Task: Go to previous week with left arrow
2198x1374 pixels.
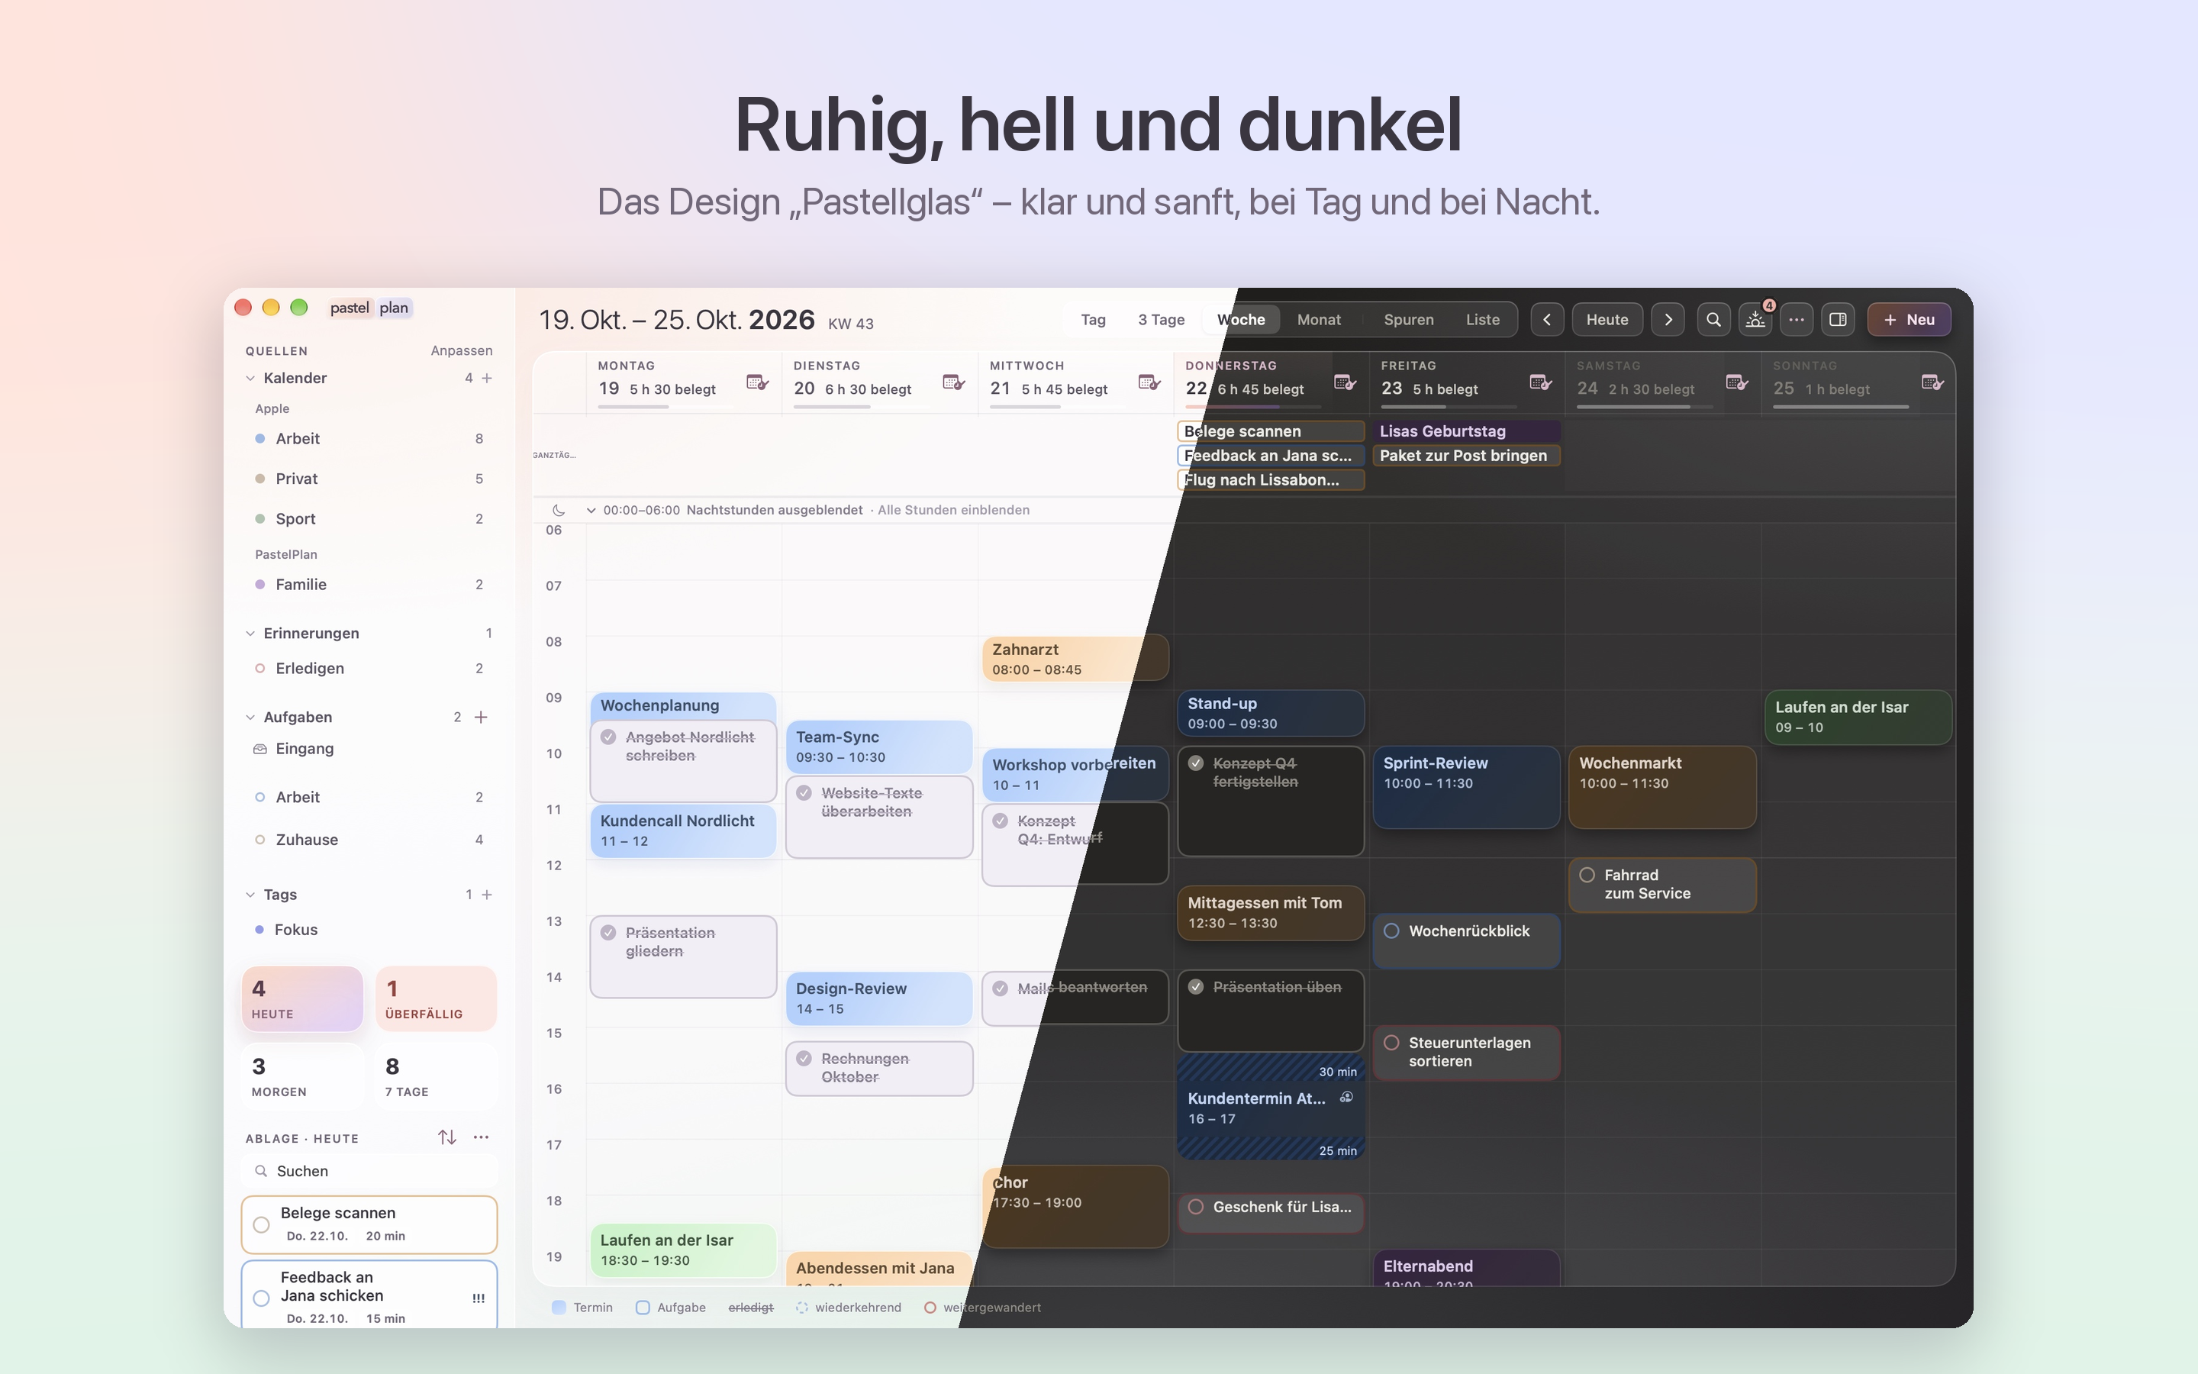Action: pos(1547,320)
